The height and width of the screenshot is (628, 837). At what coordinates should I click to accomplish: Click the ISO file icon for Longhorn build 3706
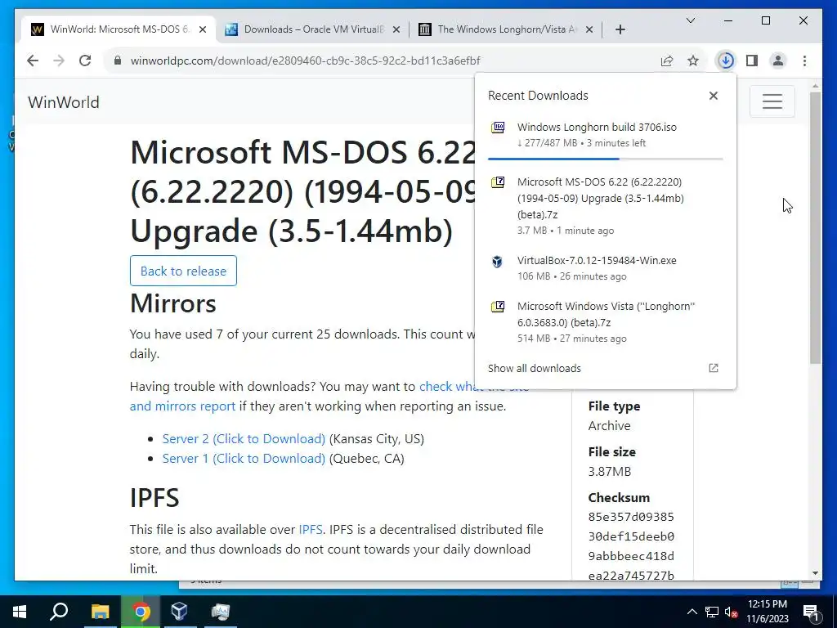[498, 128]
